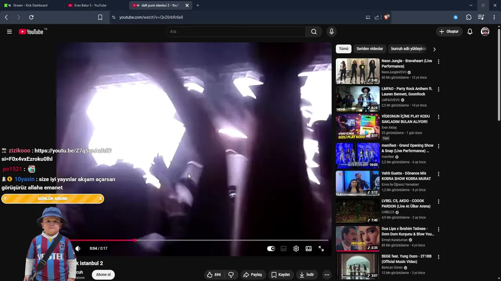501x281 pixels.
Task: Open a new browser tab
Action: point(198,5)
